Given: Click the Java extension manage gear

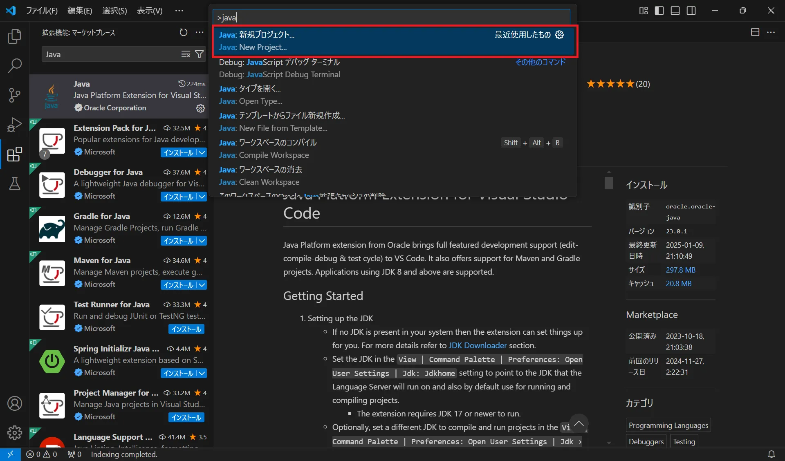Looking at the screenshot, I should 200,108.
